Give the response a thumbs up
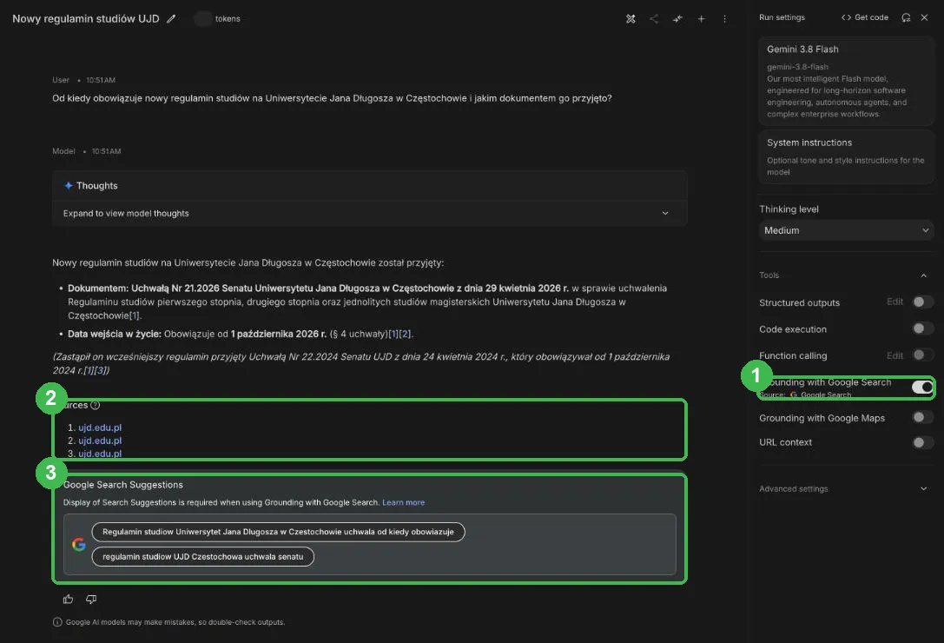The height and width of the screenshot is (643, 944). (x=68, y=599)
